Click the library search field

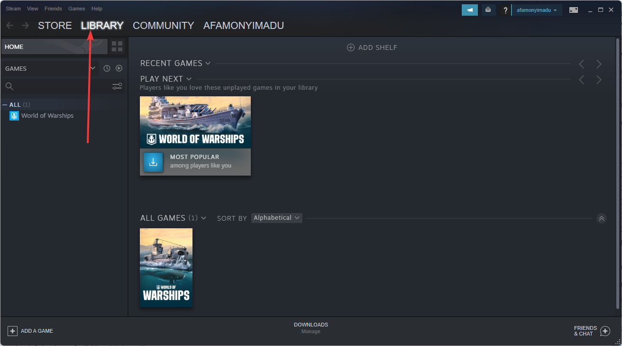point(56,86)
